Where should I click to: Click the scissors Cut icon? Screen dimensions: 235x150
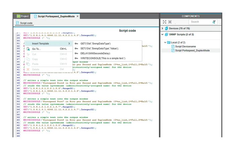[x=28, y=54]
